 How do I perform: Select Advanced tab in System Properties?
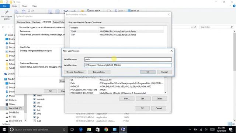click(x=47, y=22)
